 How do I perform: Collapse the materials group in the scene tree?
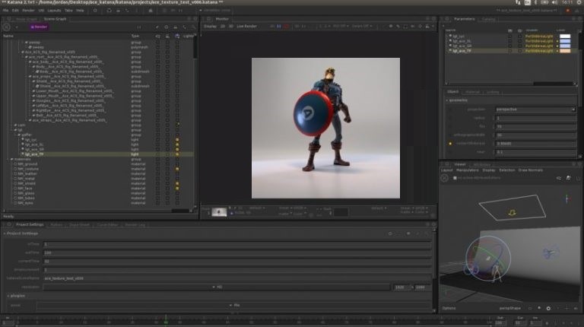[11, 159]
